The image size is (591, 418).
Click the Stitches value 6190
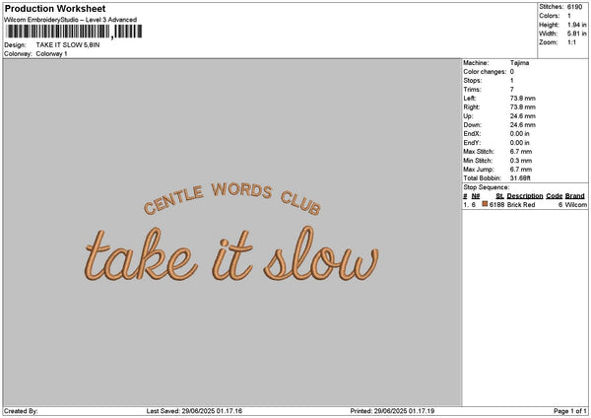click(574, 7)
